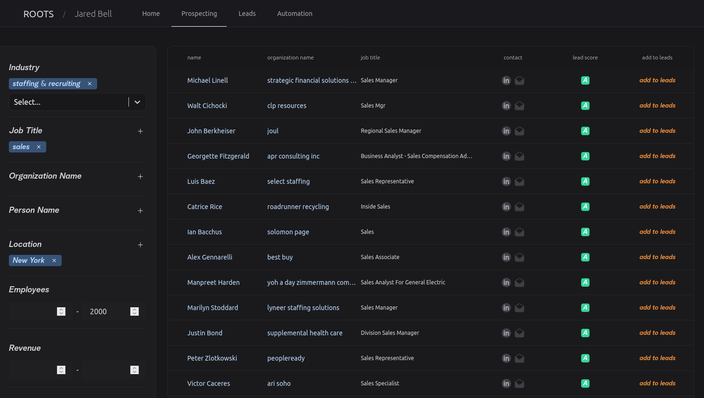Viewport: 704px width, 398px height.
Task: Open Michael Linell's LinkedIn profile icon
Action: pyautogui.click(x=506, y=80)
